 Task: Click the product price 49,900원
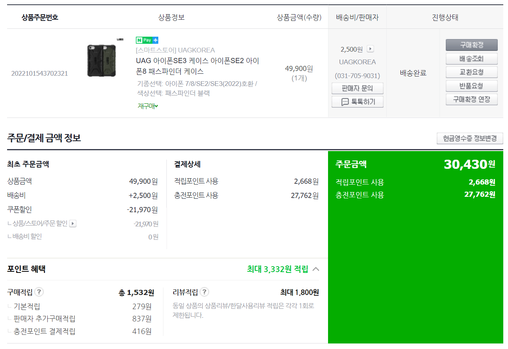click(x=299, y=69)
